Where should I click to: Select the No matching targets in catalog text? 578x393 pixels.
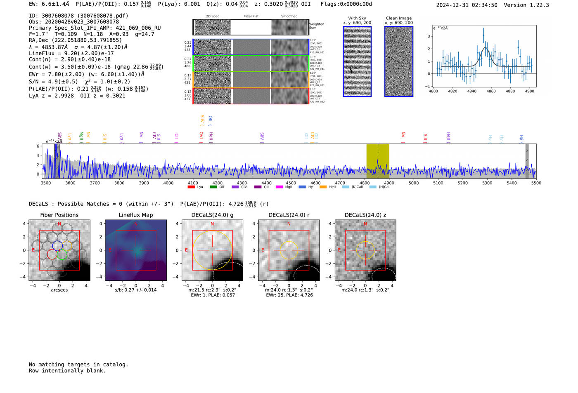point(78,365)
